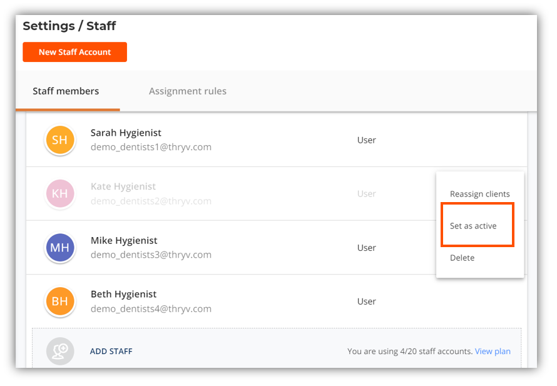Image resolution: width=557 pixels, height=386 pixels.
Task: Click Kate Hygienist's faded KH avatar
Action: tap(60, 194)
